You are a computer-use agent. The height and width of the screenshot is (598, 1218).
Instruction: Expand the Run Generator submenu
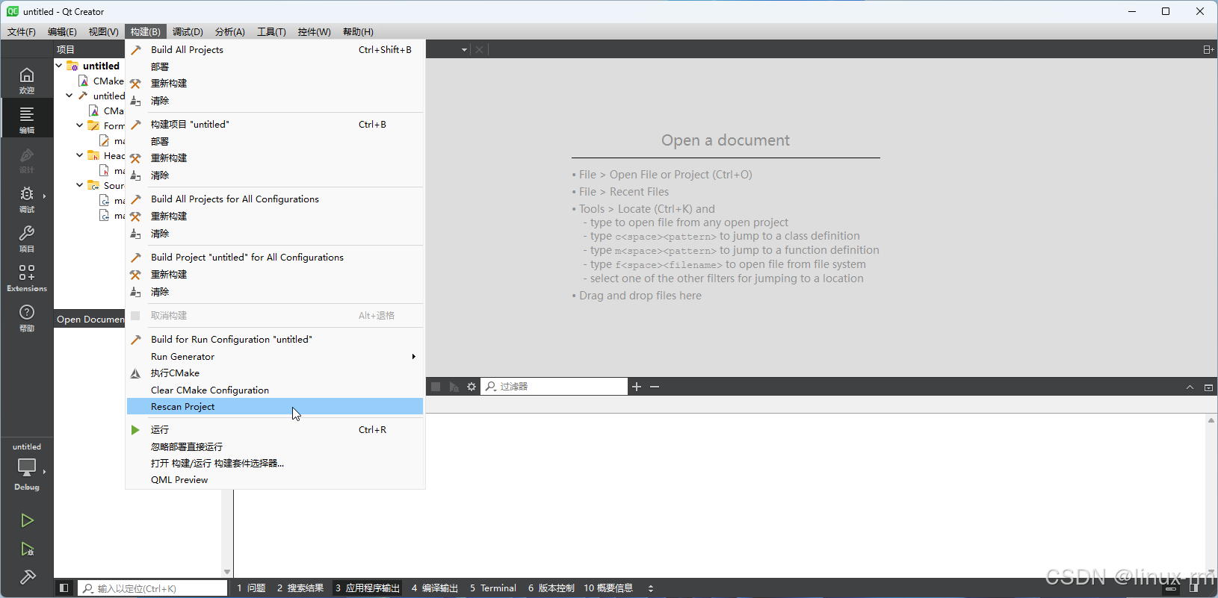275,357
